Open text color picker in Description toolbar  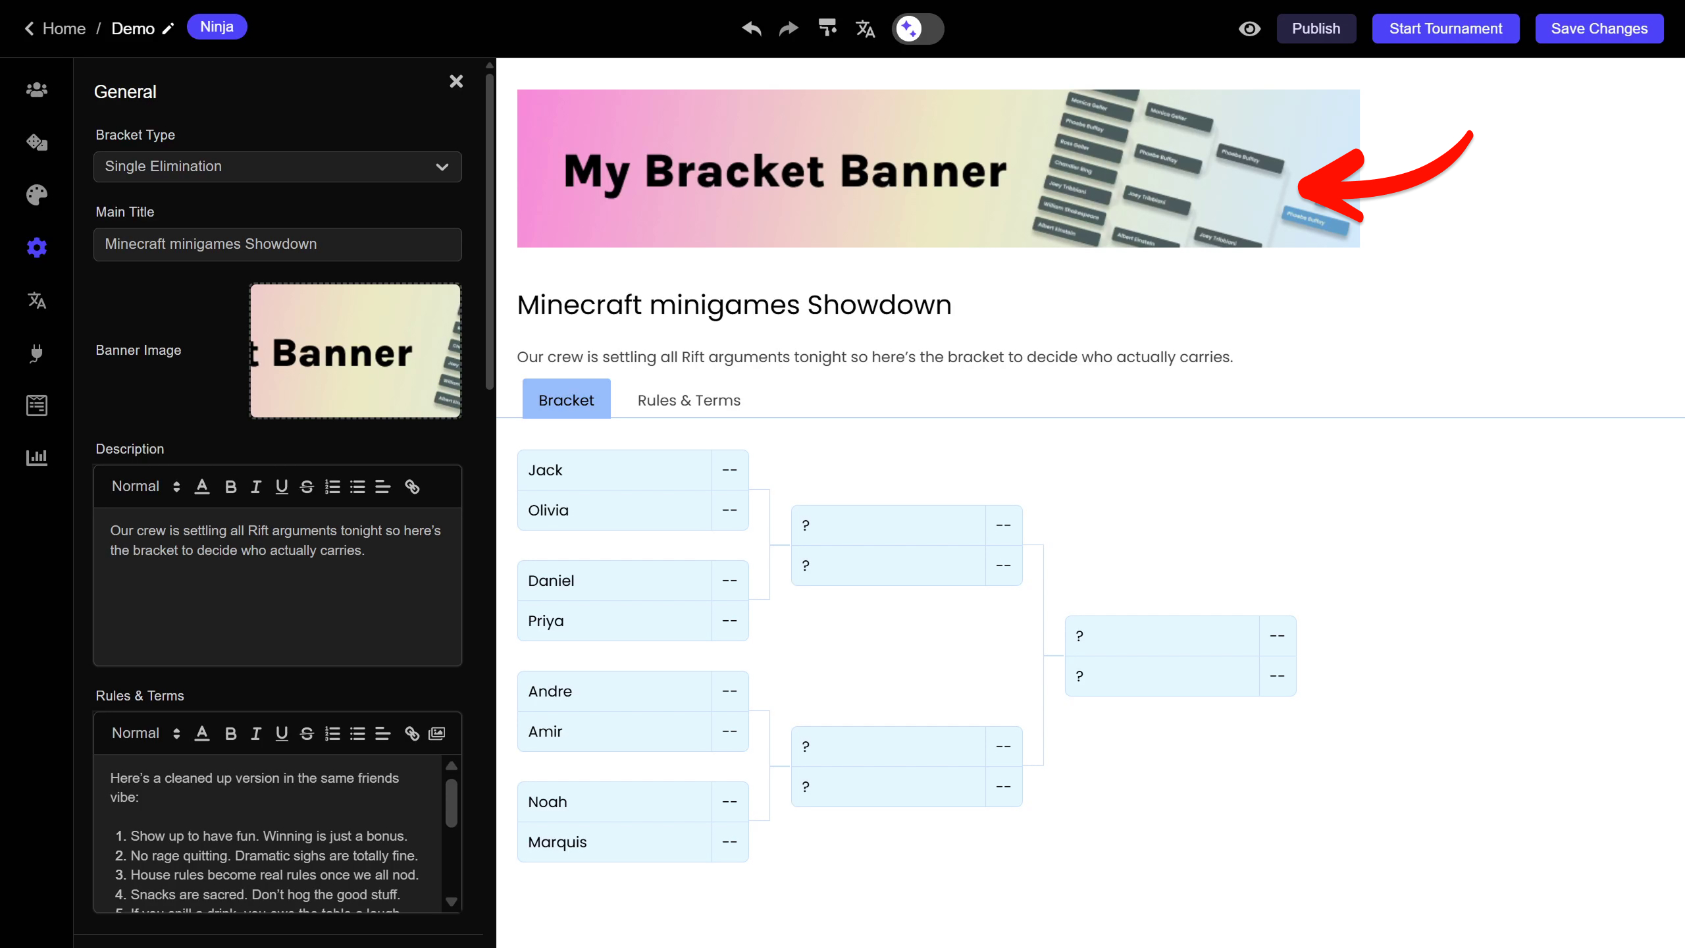(x=202, y=487)
